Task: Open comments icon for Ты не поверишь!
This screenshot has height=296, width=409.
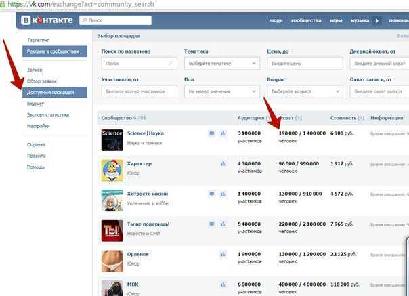Action: pyautogui.click(x=212, y=224)
